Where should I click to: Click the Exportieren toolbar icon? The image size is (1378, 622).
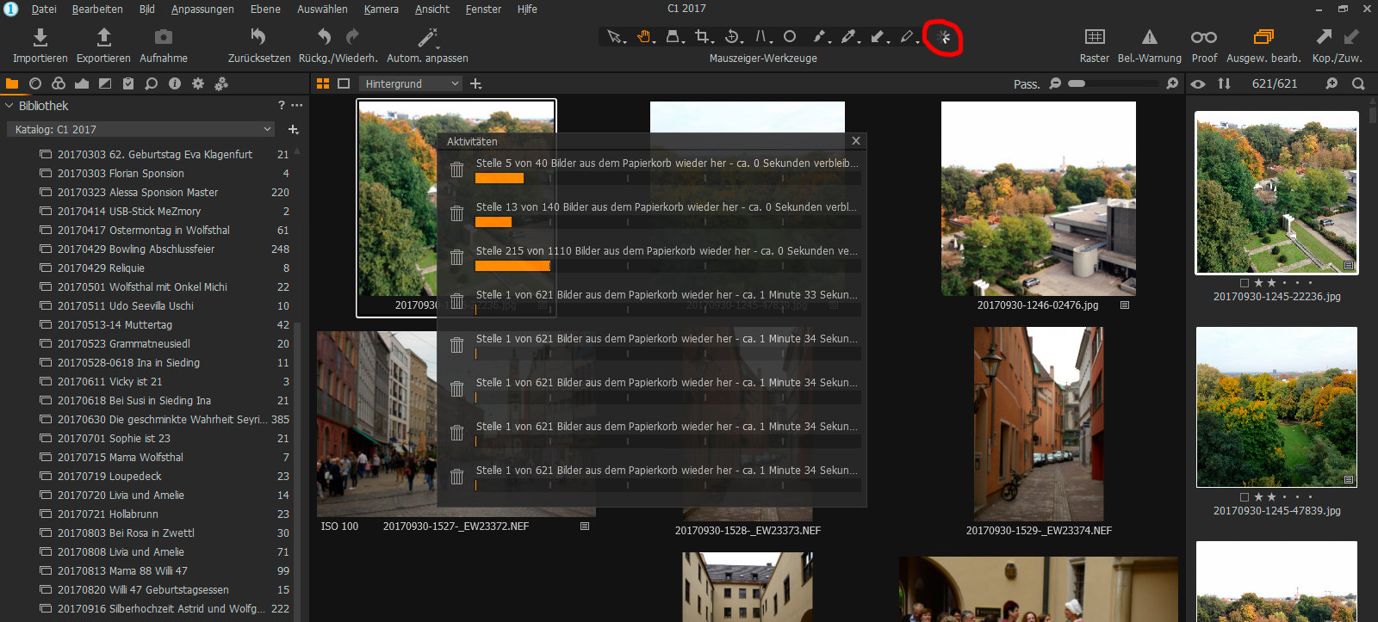click(x=103, y=37)
